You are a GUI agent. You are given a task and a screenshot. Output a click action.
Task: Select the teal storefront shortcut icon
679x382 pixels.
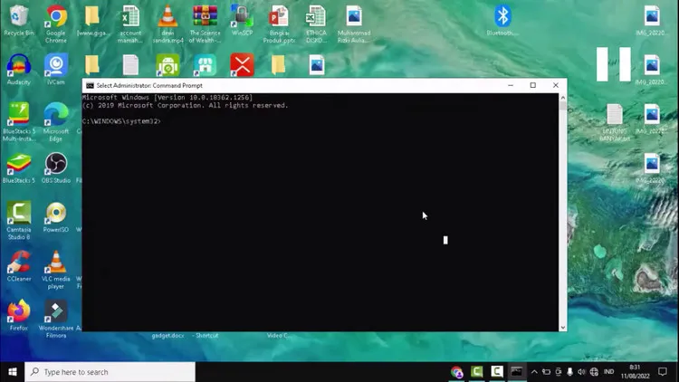click(x=205, y=65)
